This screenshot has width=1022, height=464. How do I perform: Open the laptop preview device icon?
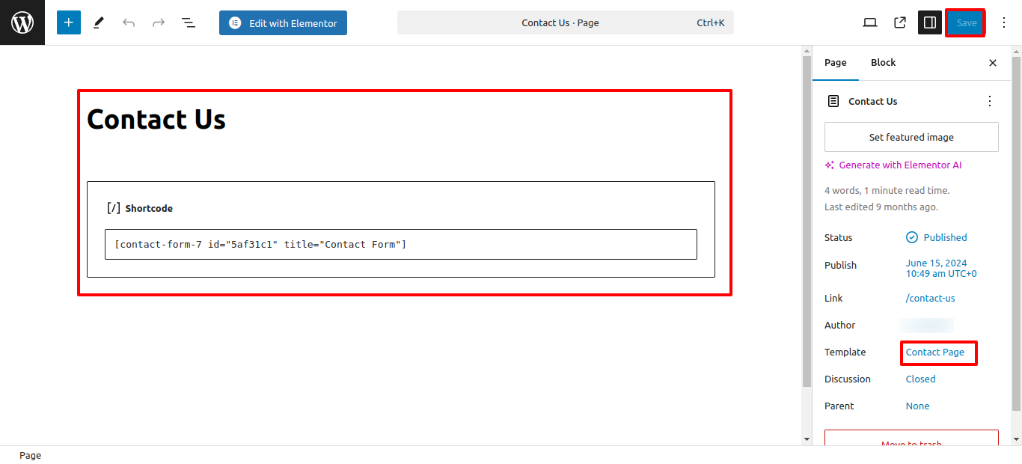870,22
